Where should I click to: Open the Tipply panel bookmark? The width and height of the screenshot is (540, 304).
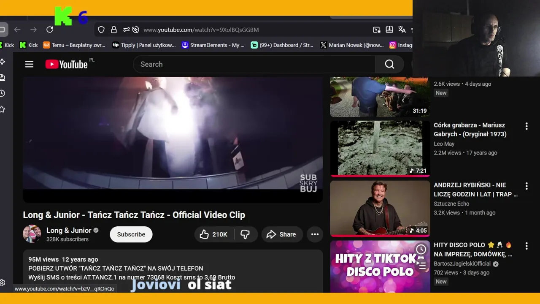tap(144, 45)
